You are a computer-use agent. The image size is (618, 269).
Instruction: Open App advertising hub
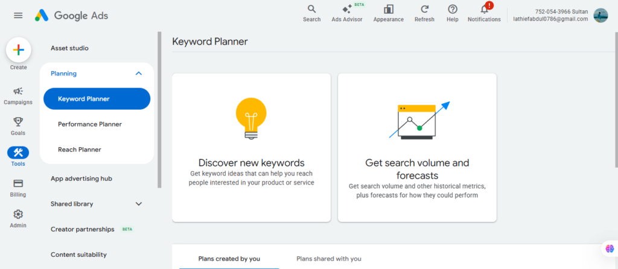81,179
